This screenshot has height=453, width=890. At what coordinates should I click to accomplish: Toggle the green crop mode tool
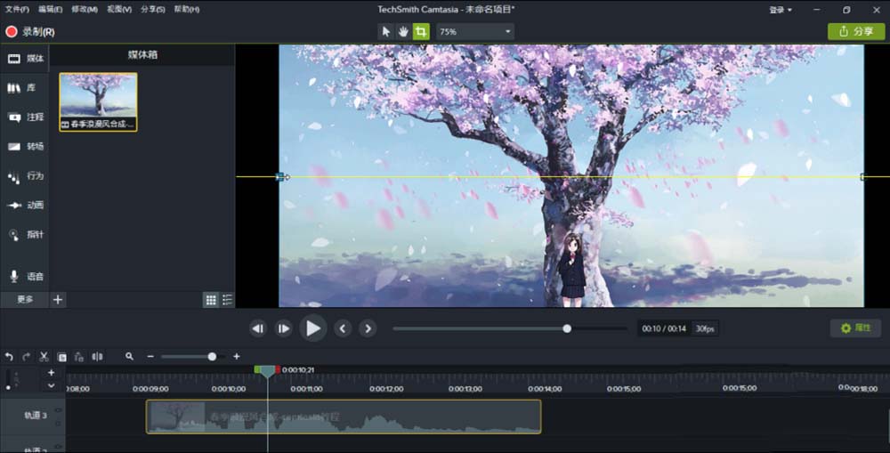[x=421, y=32]
